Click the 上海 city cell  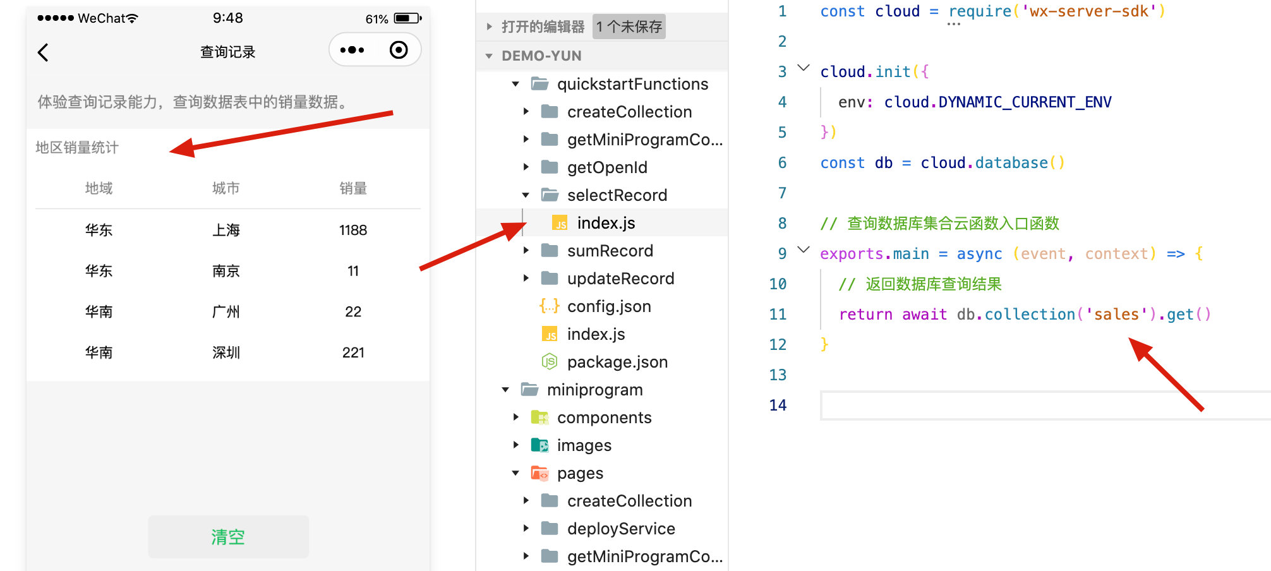pos(226,230)
